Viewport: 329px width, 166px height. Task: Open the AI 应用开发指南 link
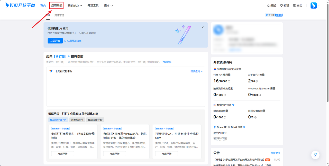click(73, 41)
